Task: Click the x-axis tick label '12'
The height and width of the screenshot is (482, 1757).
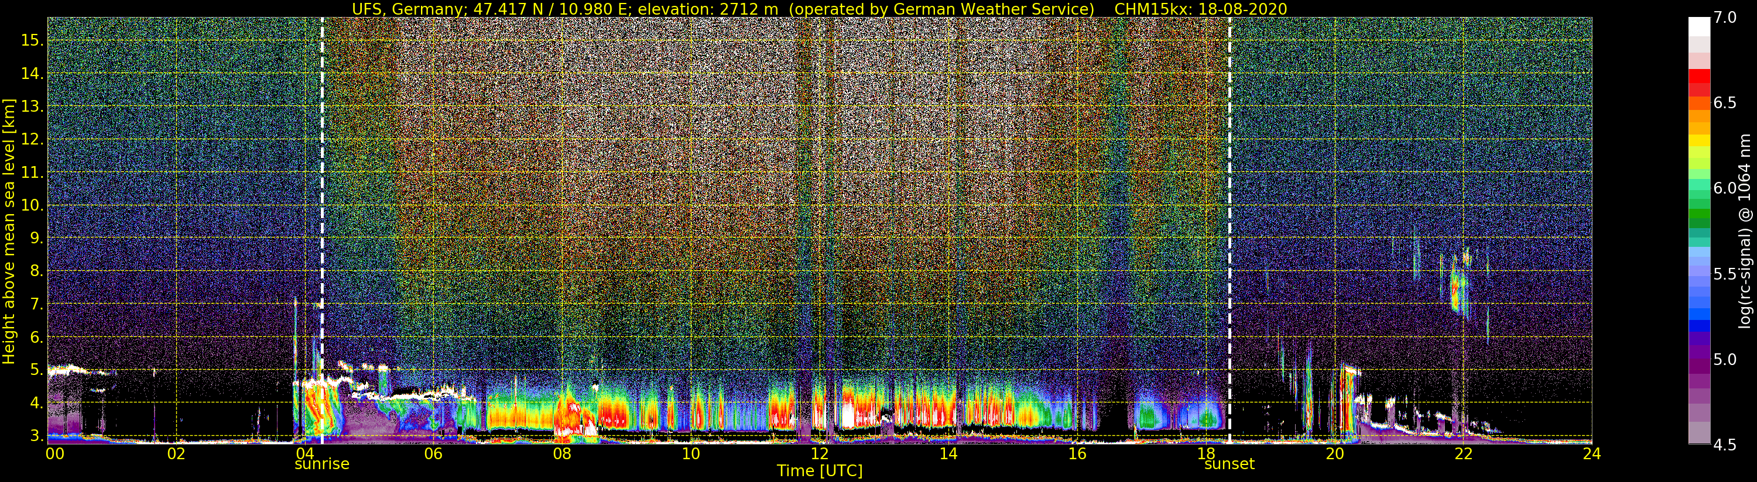Action: click(x=820, y=453)
